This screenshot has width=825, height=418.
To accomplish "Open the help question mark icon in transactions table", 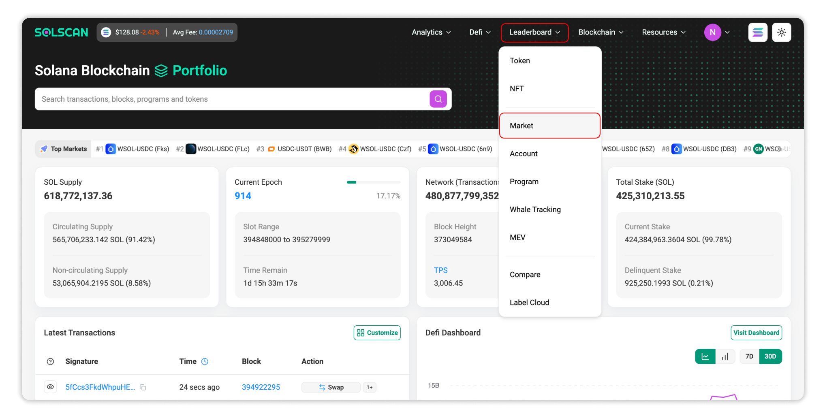I will click(50, 361).
